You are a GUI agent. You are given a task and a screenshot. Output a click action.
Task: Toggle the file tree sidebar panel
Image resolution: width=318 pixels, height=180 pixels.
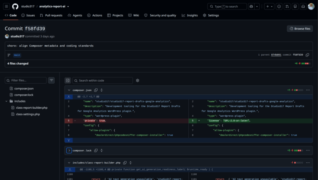[x=68, y=80]
